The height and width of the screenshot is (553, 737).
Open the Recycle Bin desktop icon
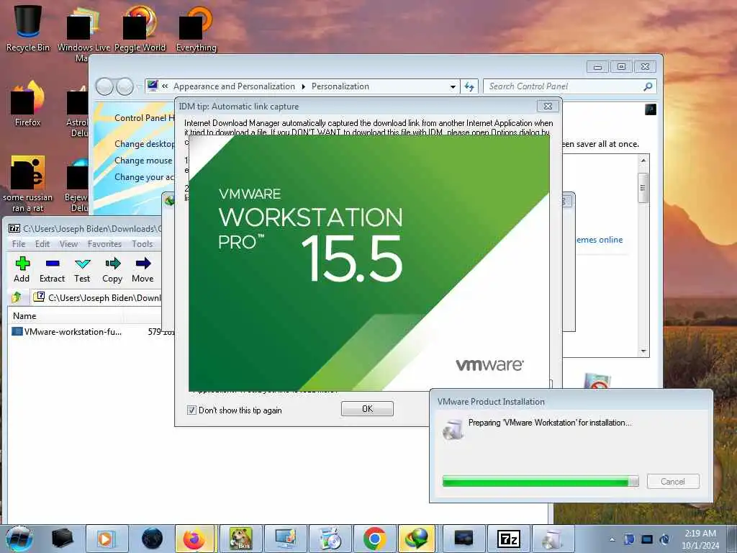28,27
